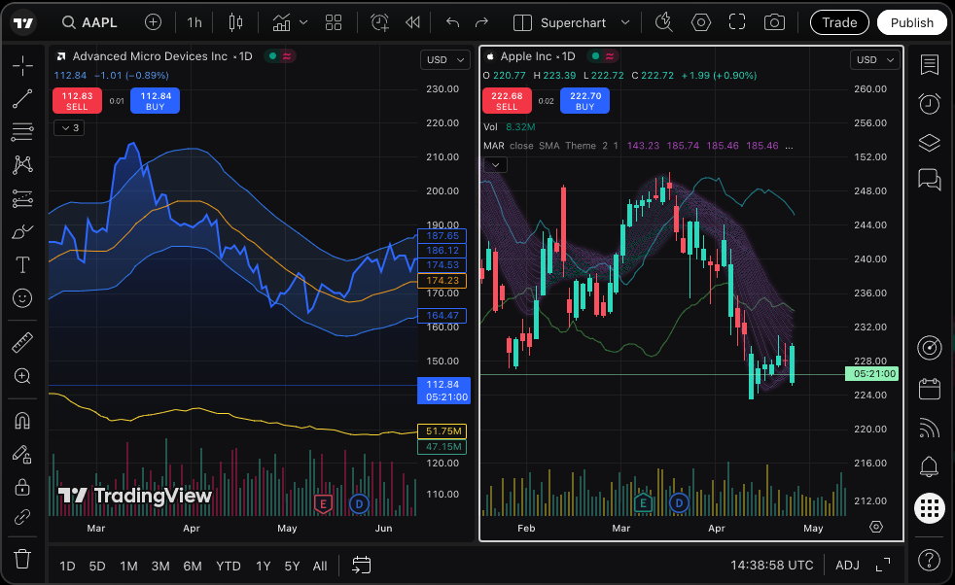Viewport: 955px width, 585px height.
Task: Undo the last chart action
Action: [452, 22]
